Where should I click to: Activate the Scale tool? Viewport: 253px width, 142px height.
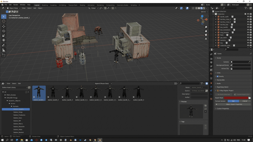[x=4, y=36]
